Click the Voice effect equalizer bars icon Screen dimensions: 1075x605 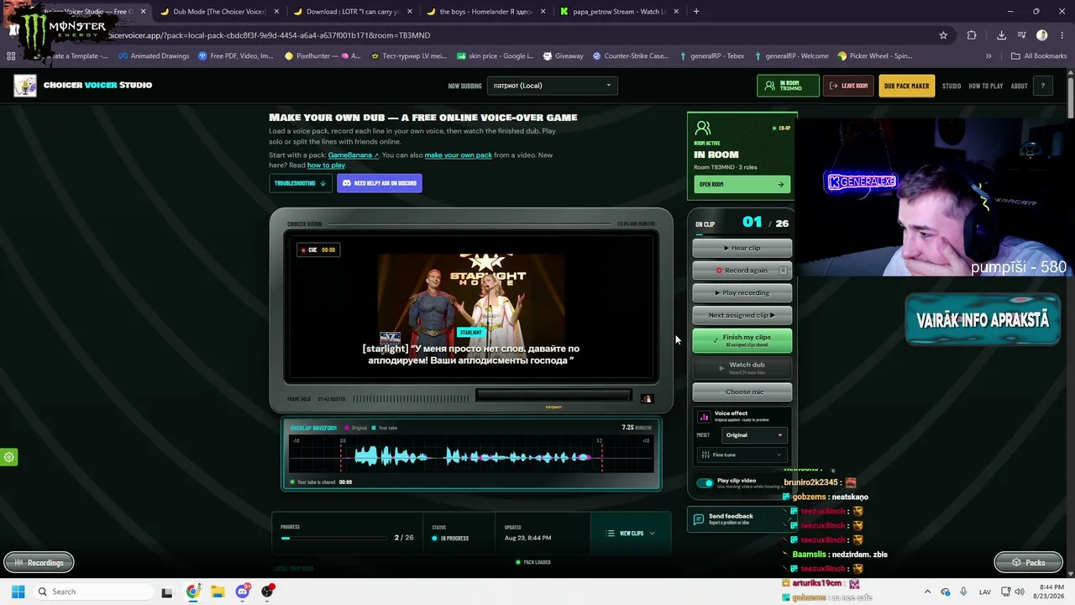704,417
